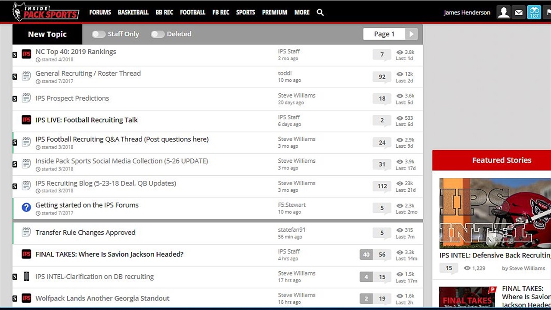The image size is (551, 310).
Task: Click IPS icon beside IPS LIVE thread
Action: click(x=26, y=120)
